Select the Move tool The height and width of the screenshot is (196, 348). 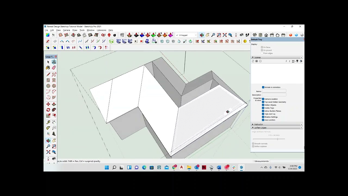pyautogui.click(x=48, y=104)
